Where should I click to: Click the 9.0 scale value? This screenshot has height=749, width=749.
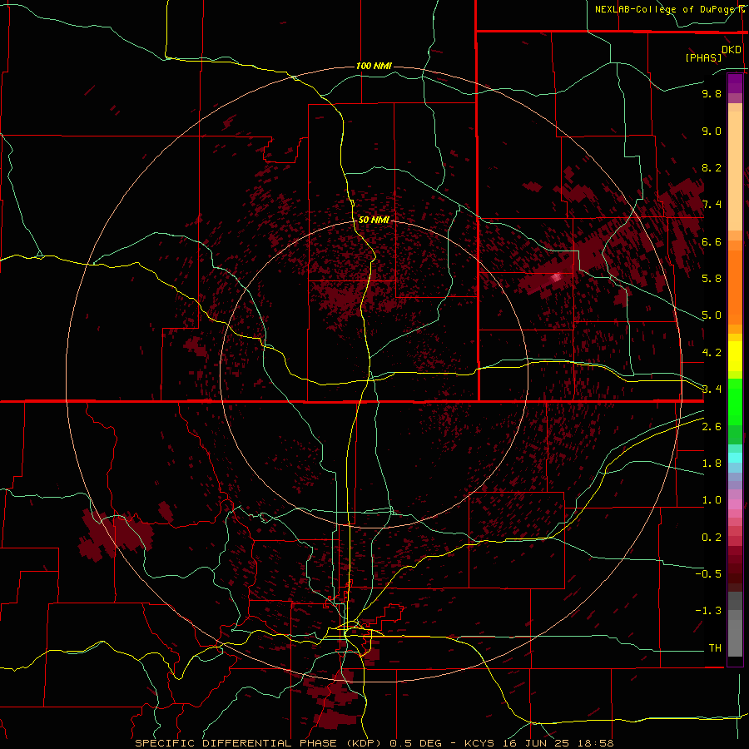(712, 131)
